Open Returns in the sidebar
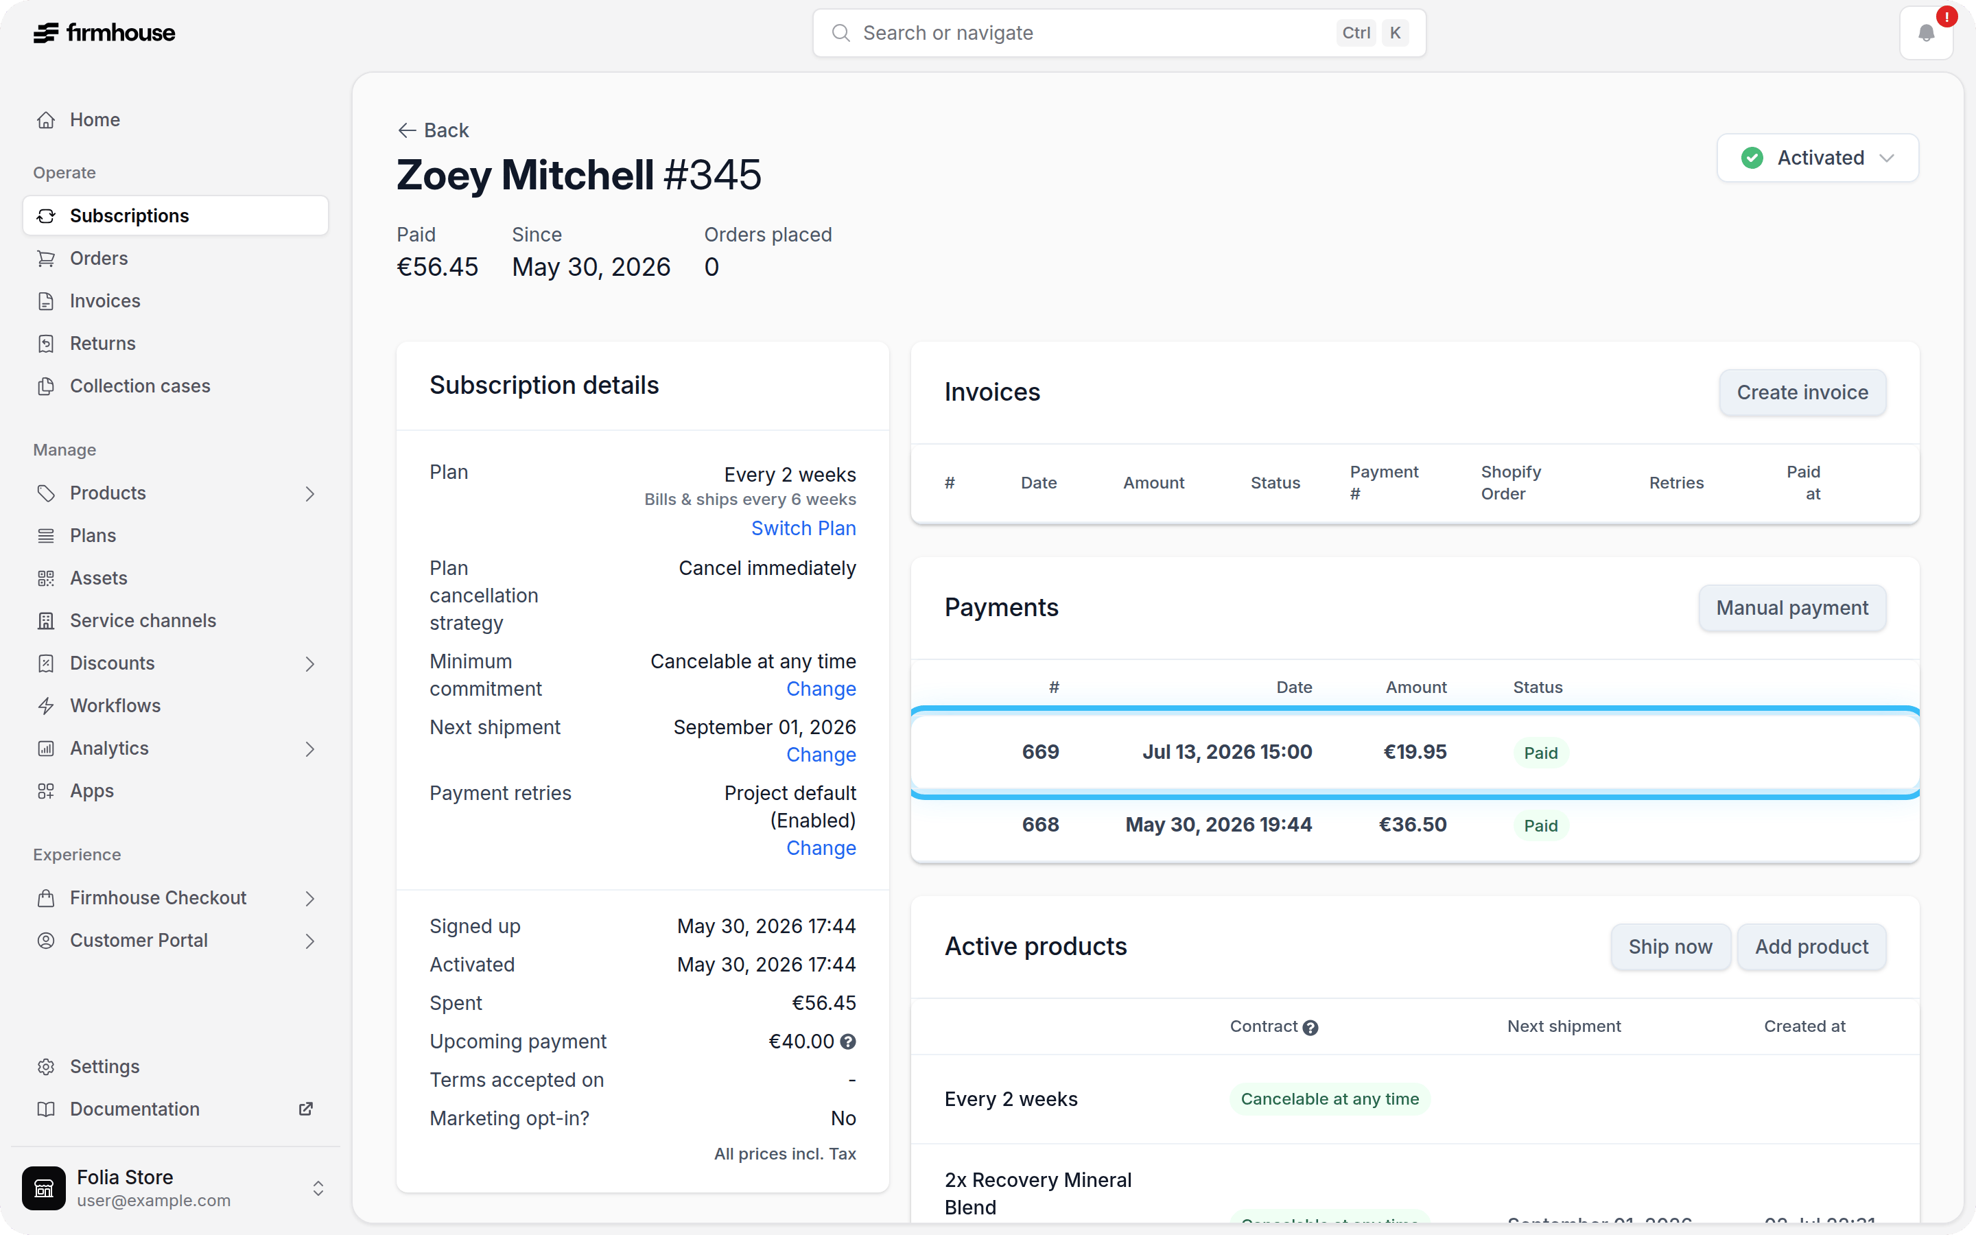Image resolution: width=1976 pixels, height=1235 pixels. pyautogui.click(x=176, y=343)
